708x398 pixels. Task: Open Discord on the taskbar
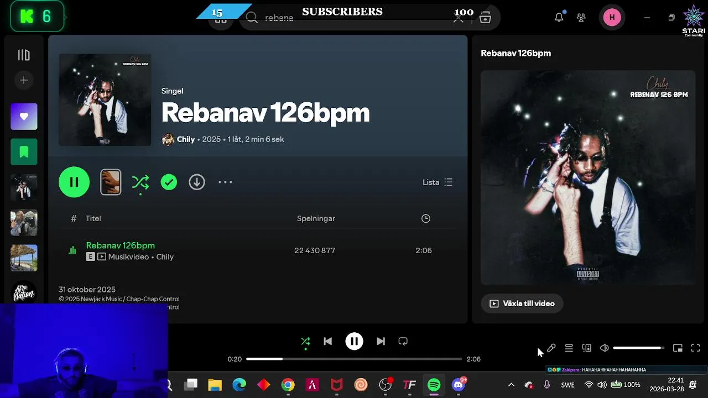pos(459,385)
